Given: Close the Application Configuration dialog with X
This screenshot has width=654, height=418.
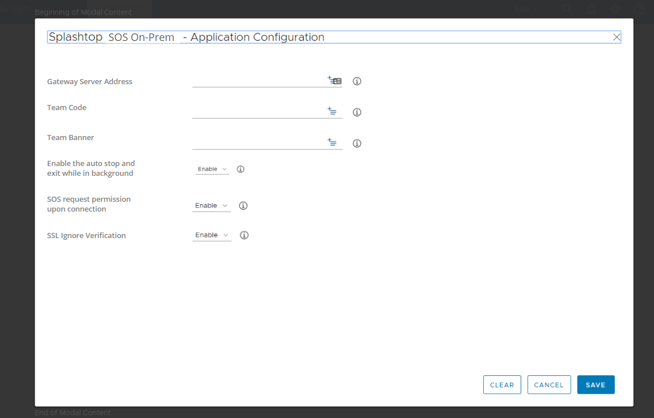Looking at the screenshot, I should (x=616, y=37).
